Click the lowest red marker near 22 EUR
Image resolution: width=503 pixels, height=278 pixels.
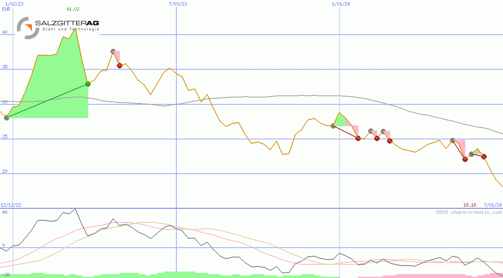[x=465, y=159]
